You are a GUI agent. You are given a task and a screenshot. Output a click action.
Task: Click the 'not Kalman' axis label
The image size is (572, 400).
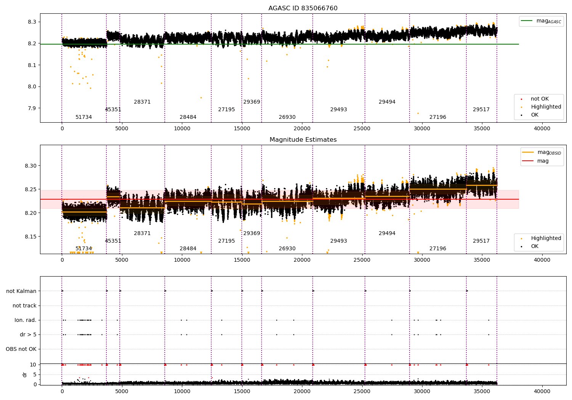[21, 291]
